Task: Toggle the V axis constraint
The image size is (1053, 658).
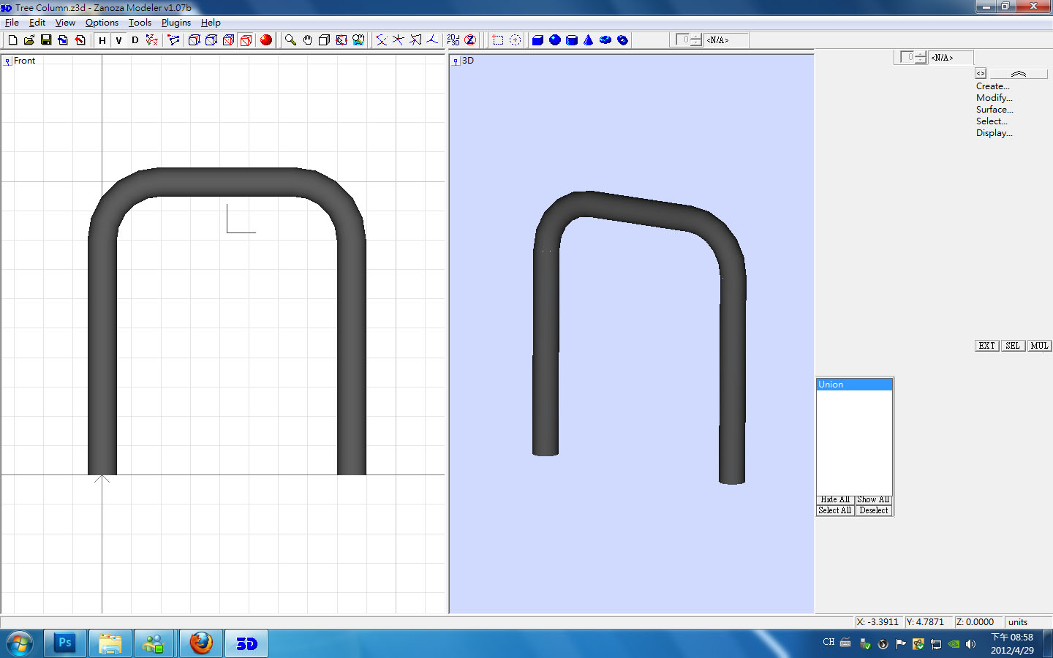Action: coord(118,40)
